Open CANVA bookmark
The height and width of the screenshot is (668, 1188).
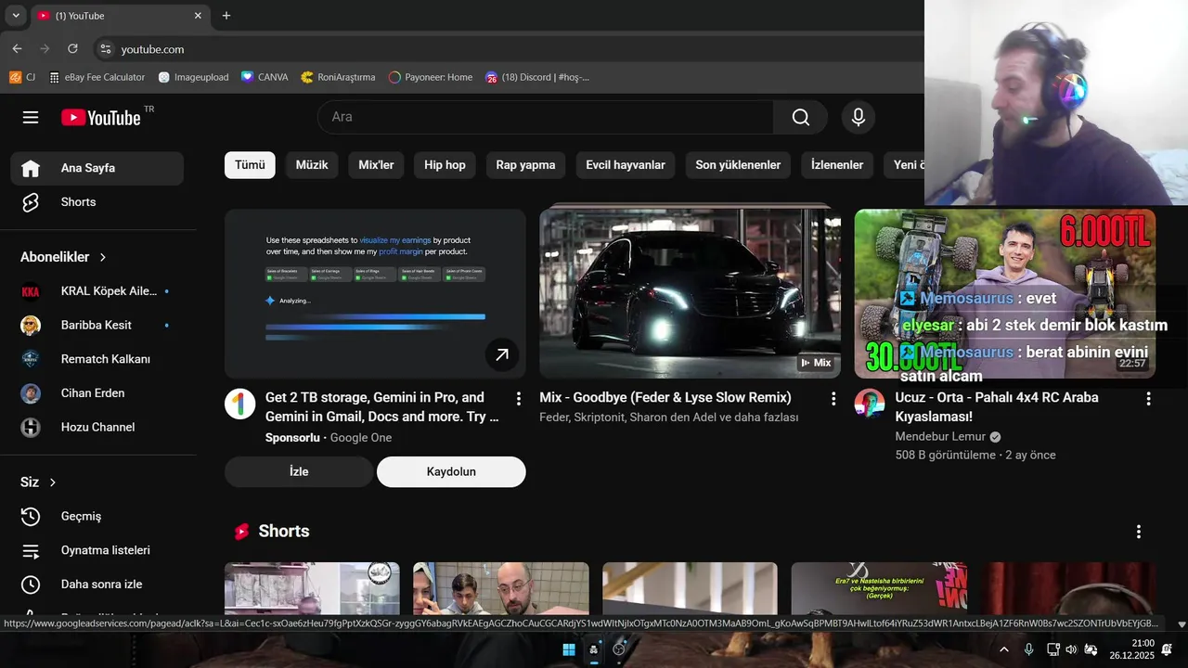[265, 77]
